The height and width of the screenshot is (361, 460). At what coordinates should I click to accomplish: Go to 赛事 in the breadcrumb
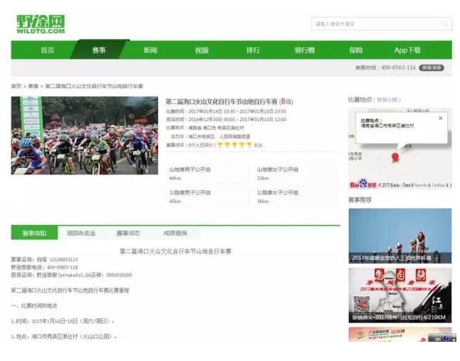33,86
